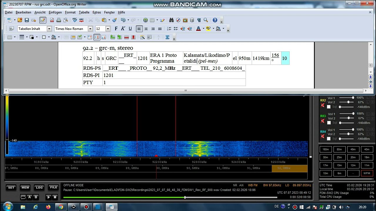Click Insert Row icon in Table toolbar
Screen dimensions: 376x211
pyautogui.click(x=113, y=37)
